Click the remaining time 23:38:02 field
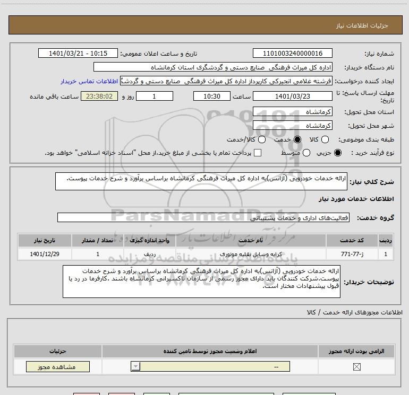 click(x=99, y=96)
